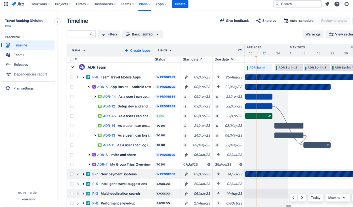
Task: Open the Fields dropdown
Action: [x=165, y=50]
